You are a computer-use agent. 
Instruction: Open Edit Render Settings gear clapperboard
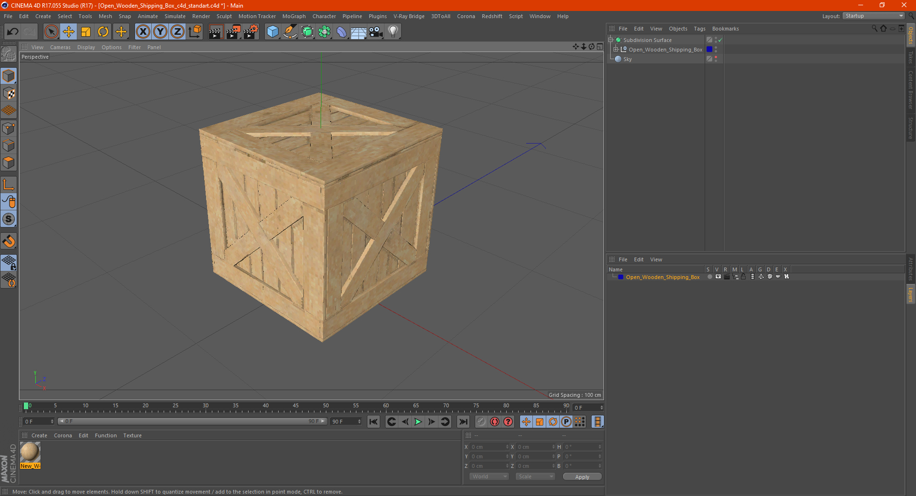251,32
